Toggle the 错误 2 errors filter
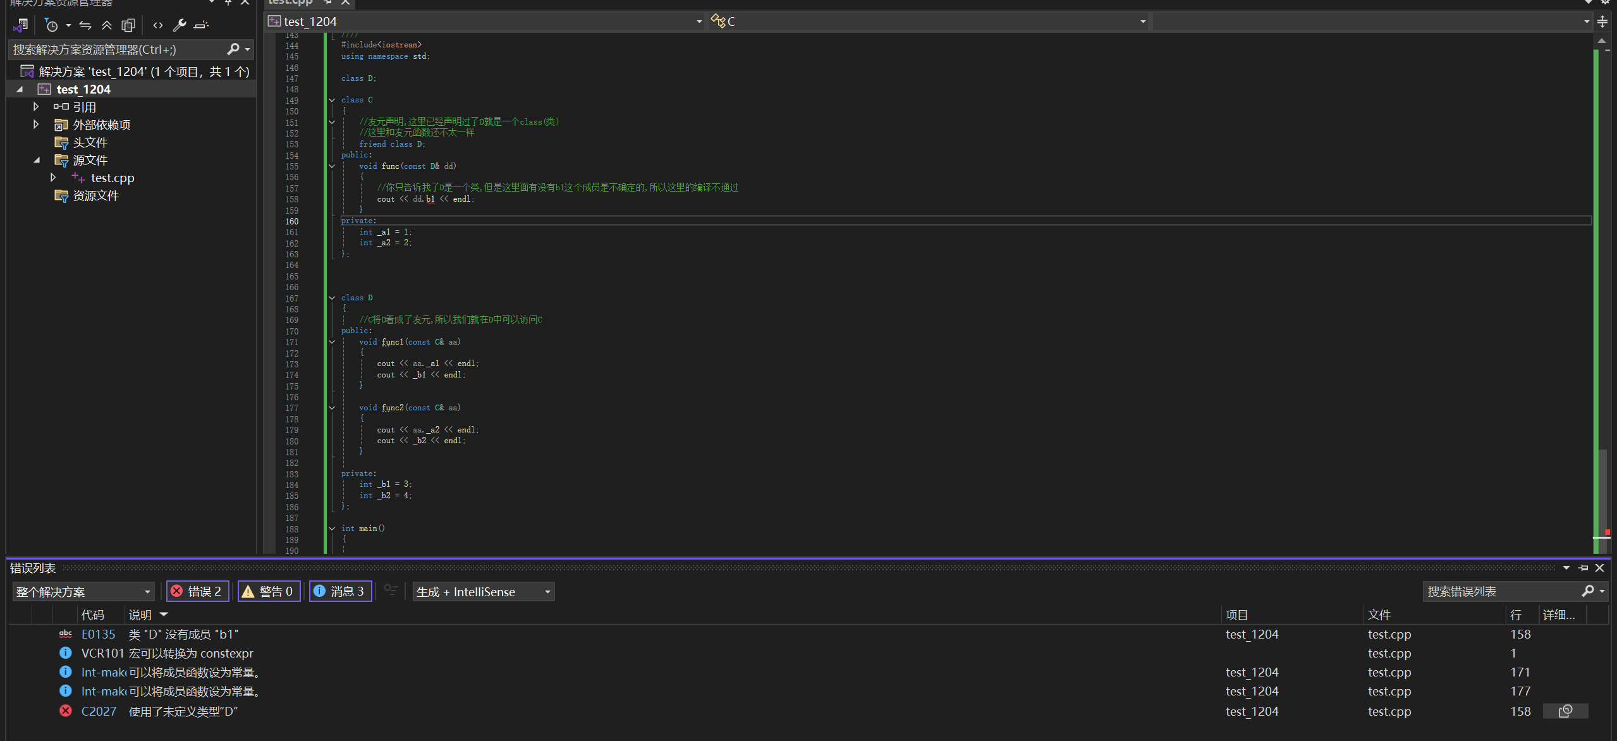1617x741 pixels. point(197,591)
